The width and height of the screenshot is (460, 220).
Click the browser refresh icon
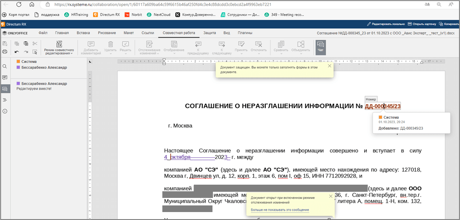point(19,5)
